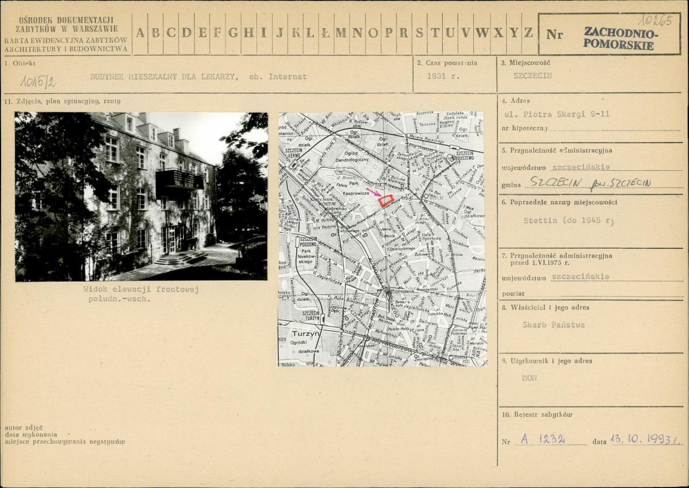Open the building facade photograph
The height and width of the screenshot is (488, 689).
point(141,196)
